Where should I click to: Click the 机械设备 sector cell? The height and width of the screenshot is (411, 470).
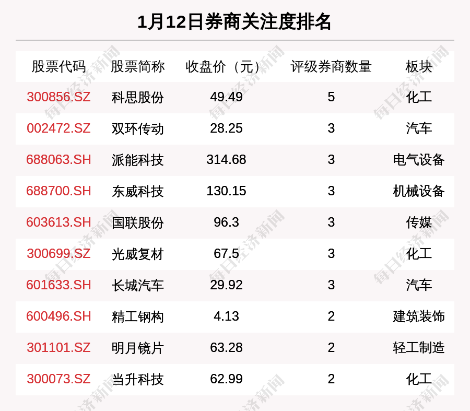pos(419,191)
